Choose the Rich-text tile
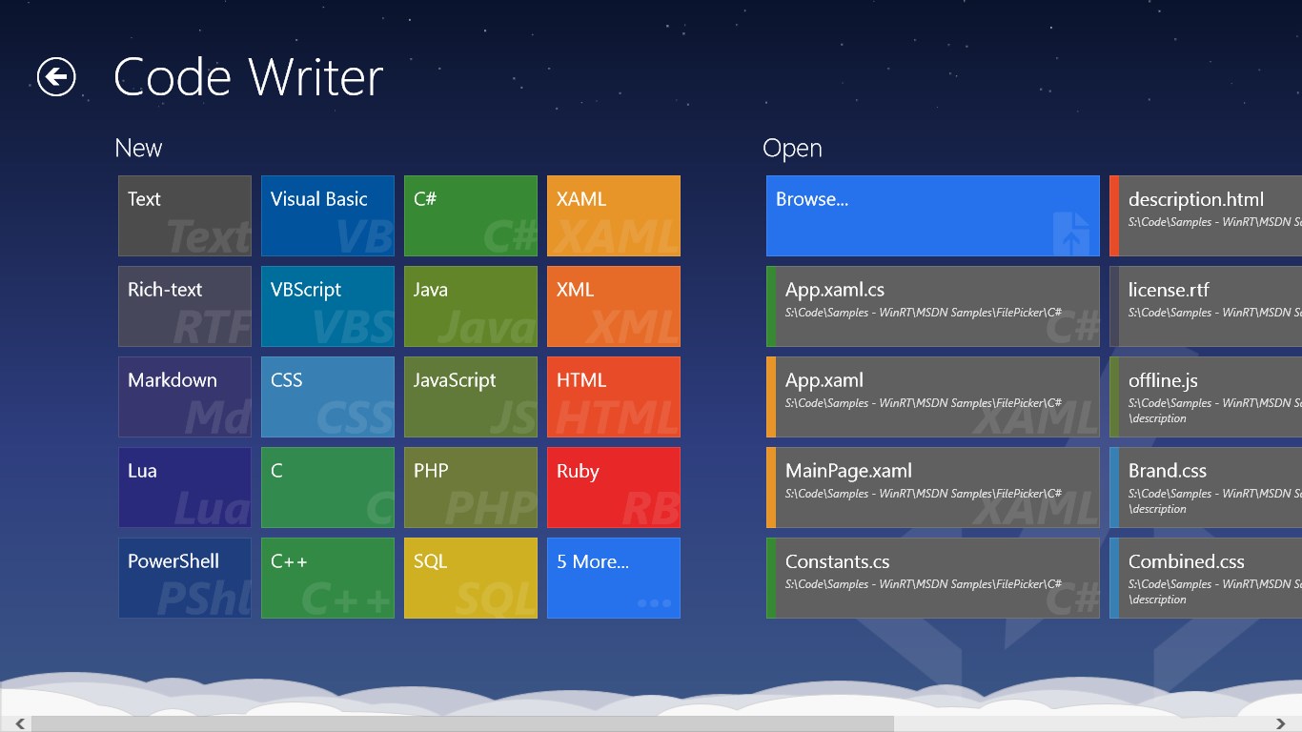Screen dimensions: 1302x732 coord(185,306)
